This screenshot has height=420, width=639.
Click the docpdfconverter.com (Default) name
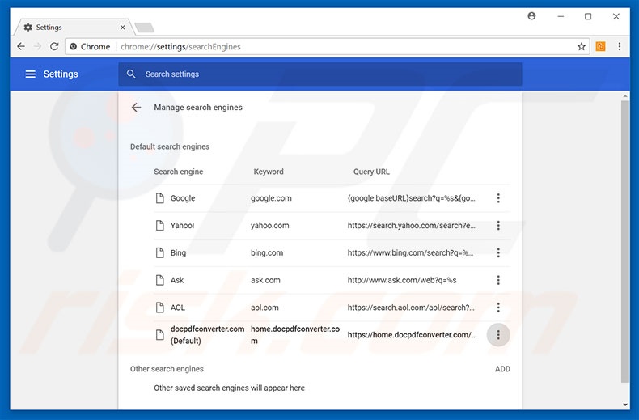(x=207, y=335)
